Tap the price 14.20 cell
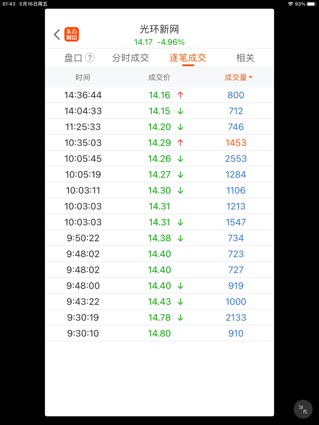 pos(159,127)
